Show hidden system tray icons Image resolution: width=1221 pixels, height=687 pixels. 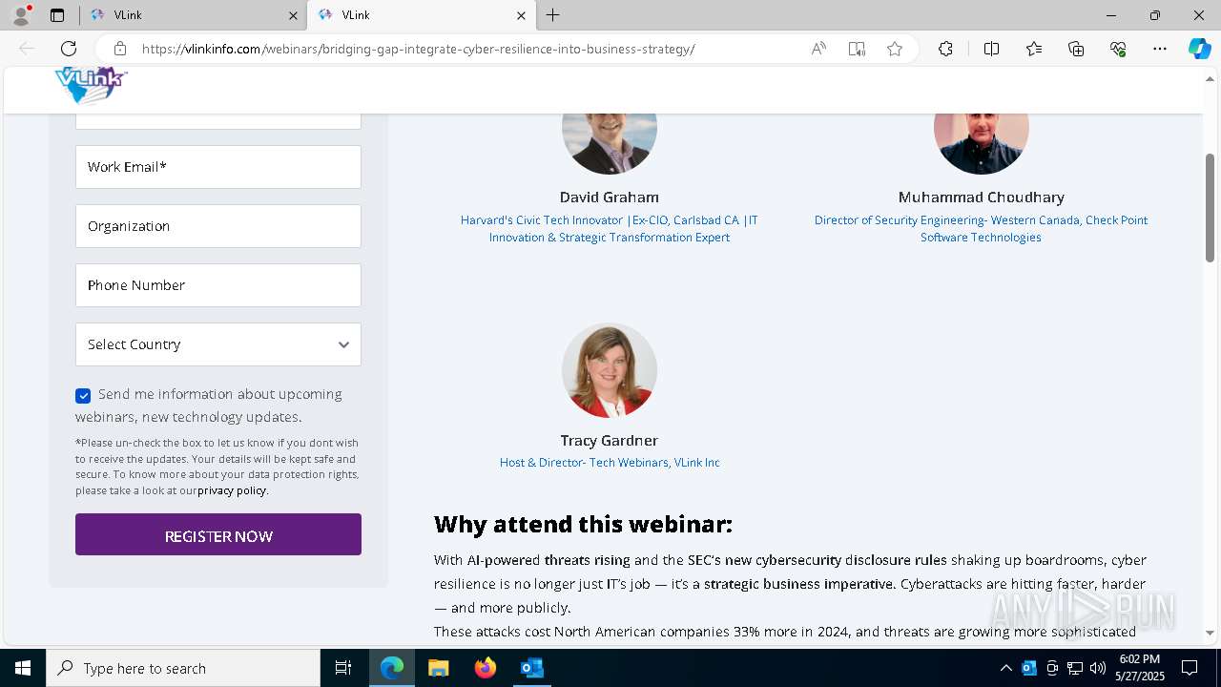click(x=1006, y=668)
